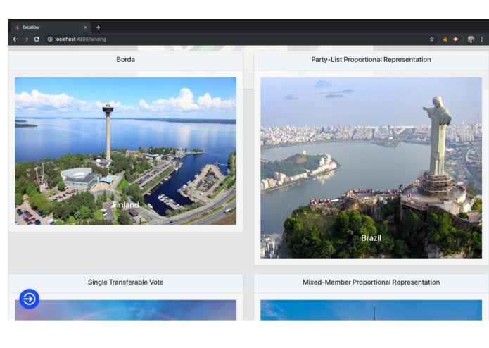The width and height of the screenshot is (489, 348).
Task: Click the Borda card header
Action: (126, 60)
